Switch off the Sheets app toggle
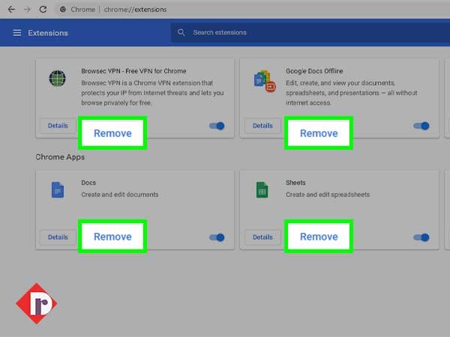The image size is (450, 337). click(421, 237)
